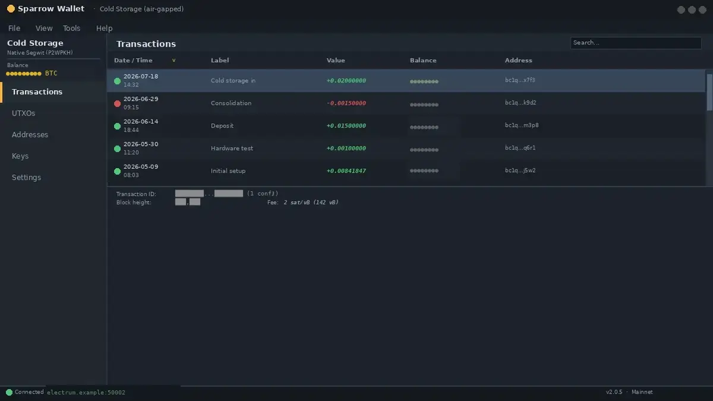Viewport: 713px width, 401px height.
Task: Click green status dot on Cold storage in row
Action: point(118,81)
